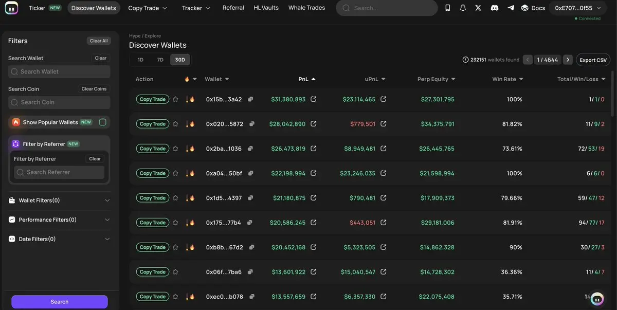
Task: Clear the Search Wallet field
Action: point(101,58)
